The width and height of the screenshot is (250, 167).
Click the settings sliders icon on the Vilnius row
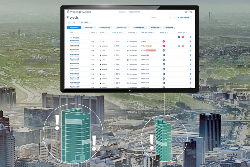(x=190, y=37)
